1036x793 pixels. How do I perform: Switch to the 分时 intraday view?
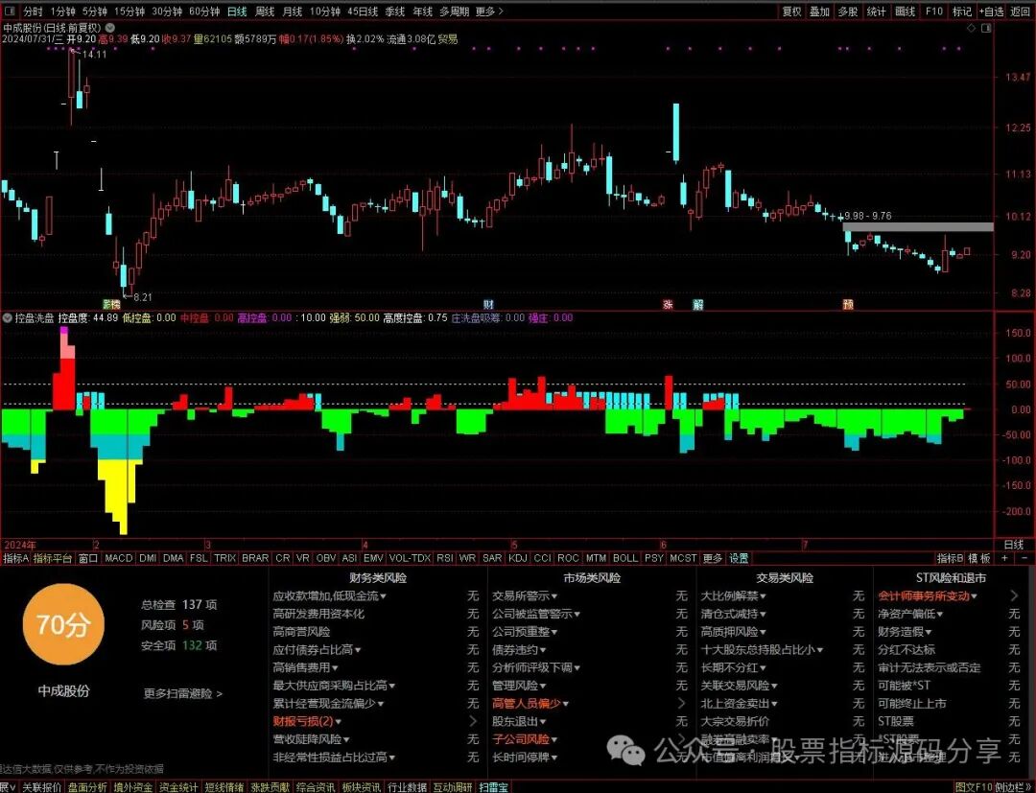pos(33,12)
